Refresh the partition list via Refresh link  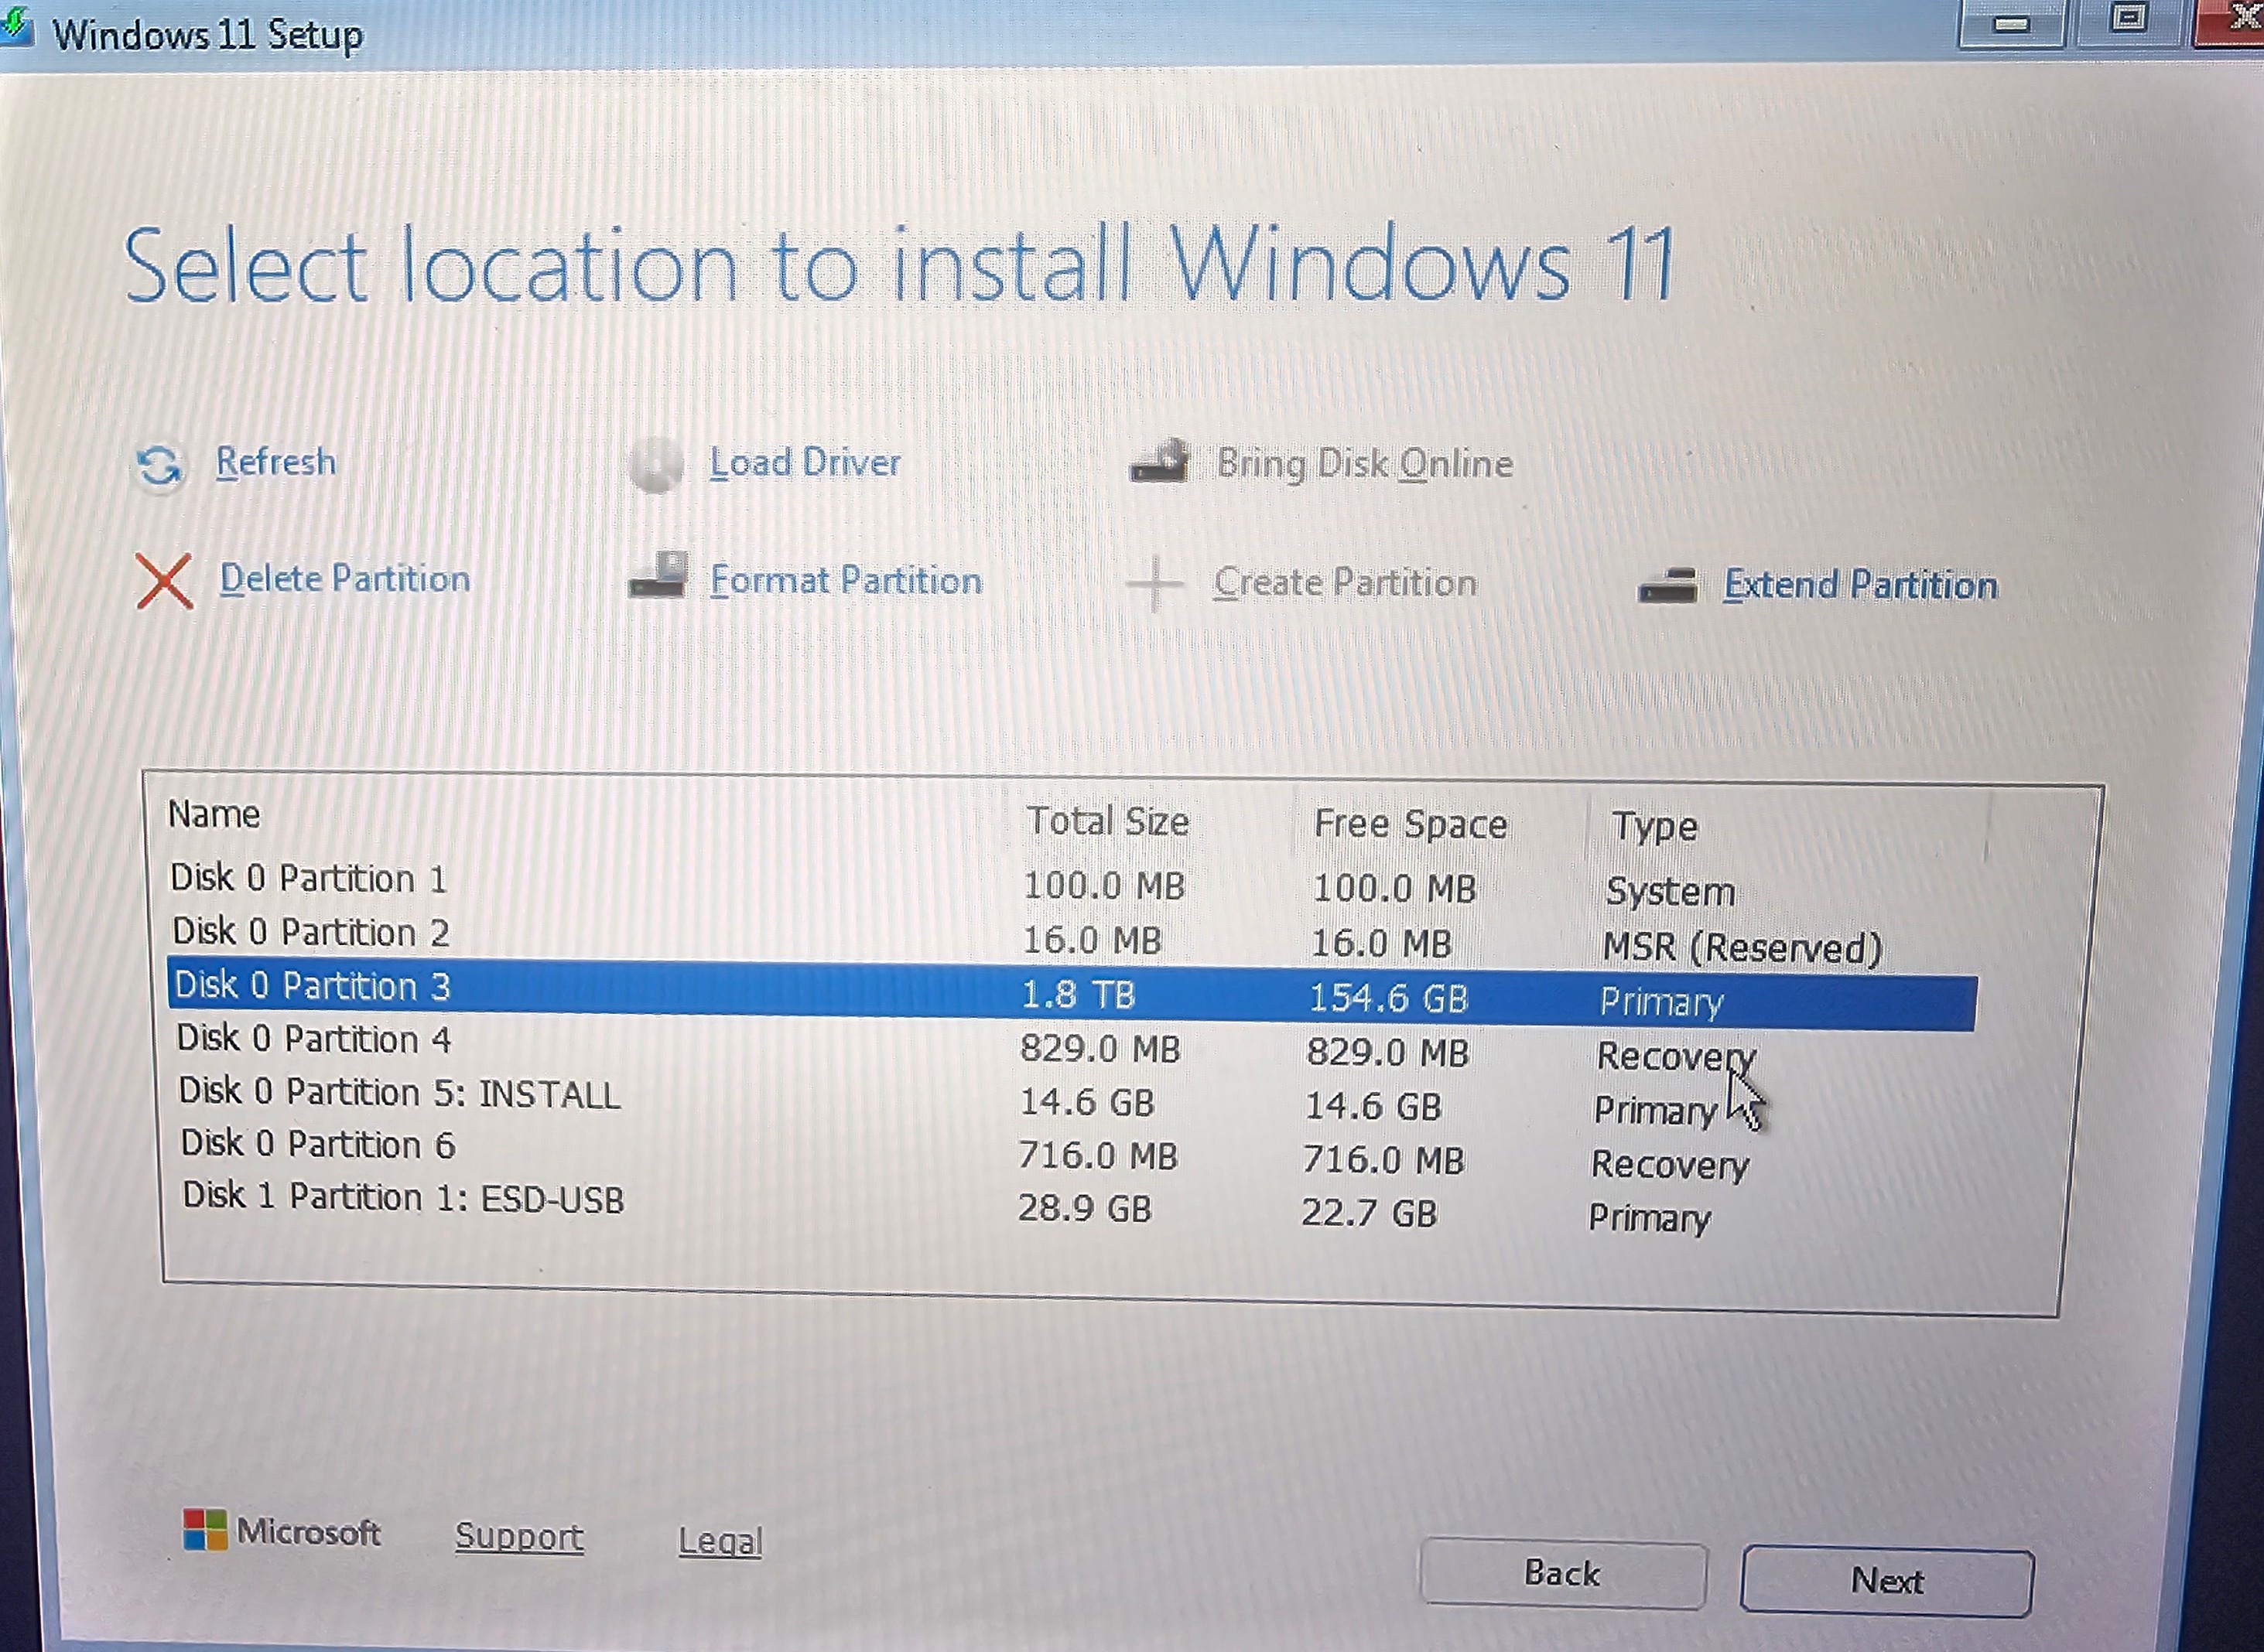[x=276, y=462]
